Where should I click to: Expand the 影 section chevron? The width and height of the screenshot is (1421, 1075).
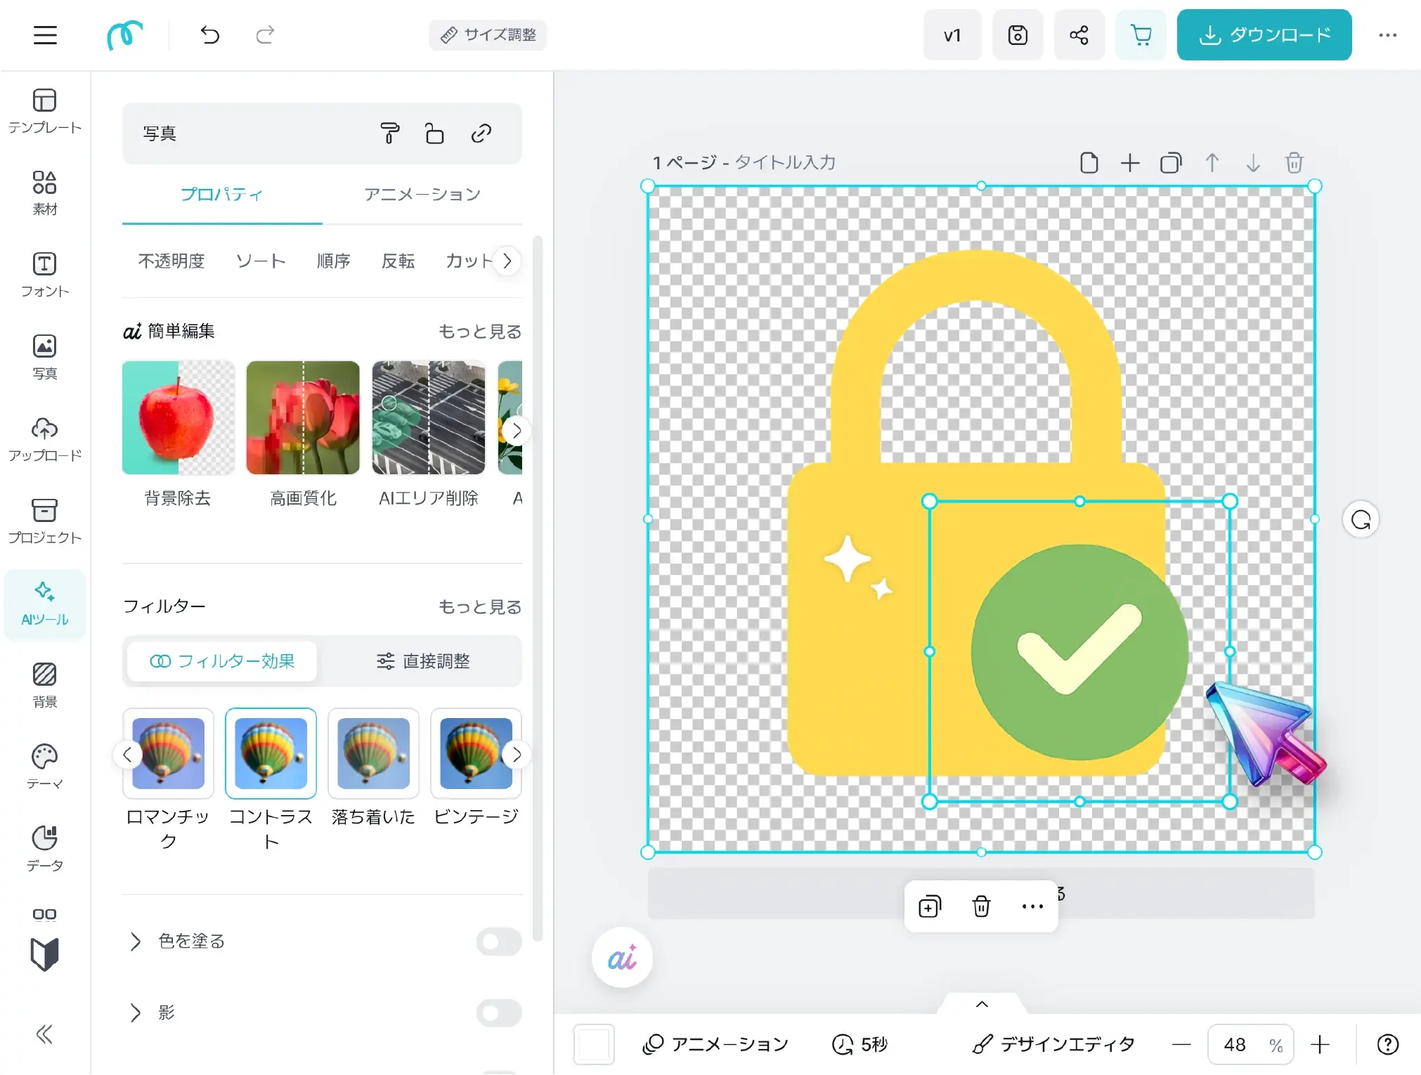click(x=135, y=1012)
